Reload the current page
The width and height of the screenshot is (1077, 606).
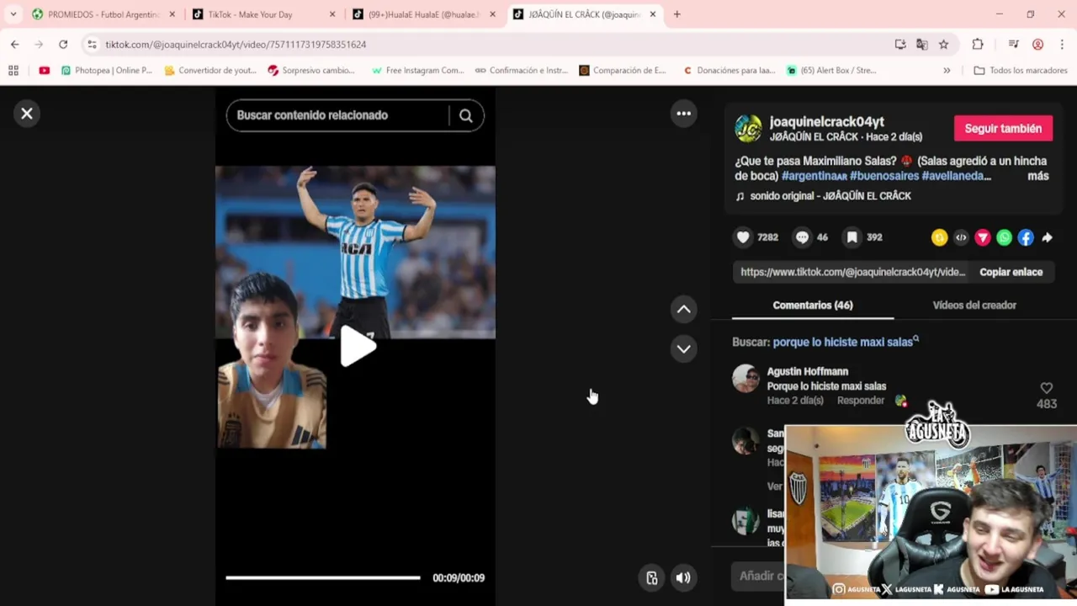(x=63, y=45)
